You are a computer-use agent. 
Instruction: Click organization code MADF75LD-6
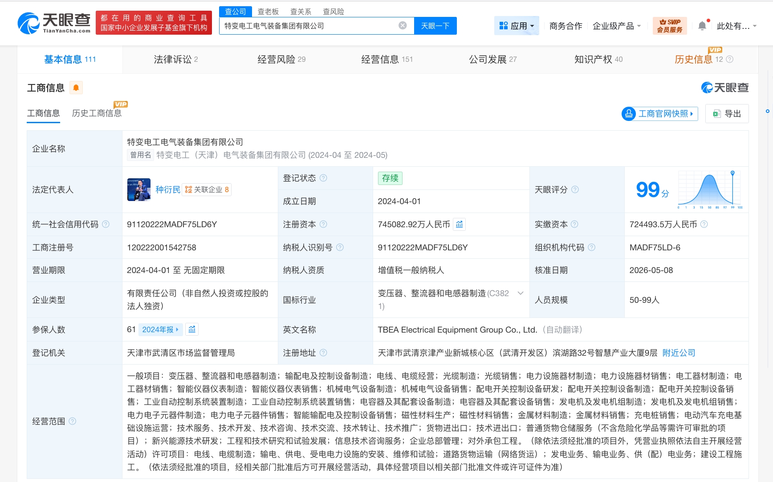point(655,247)
